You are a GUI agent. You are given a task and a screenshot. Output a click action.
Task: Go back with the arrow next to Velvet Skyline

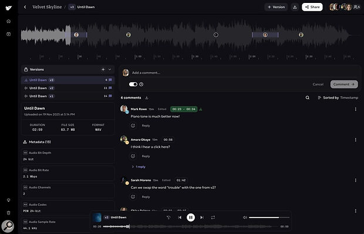point(25,7)
